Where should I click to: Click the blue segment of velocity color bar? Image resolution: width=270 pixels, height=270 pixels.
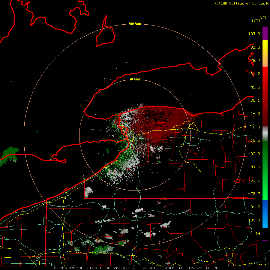[265, 214]
